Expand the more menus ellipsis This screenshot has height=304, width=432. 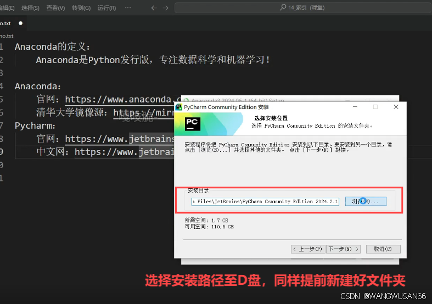128,8
